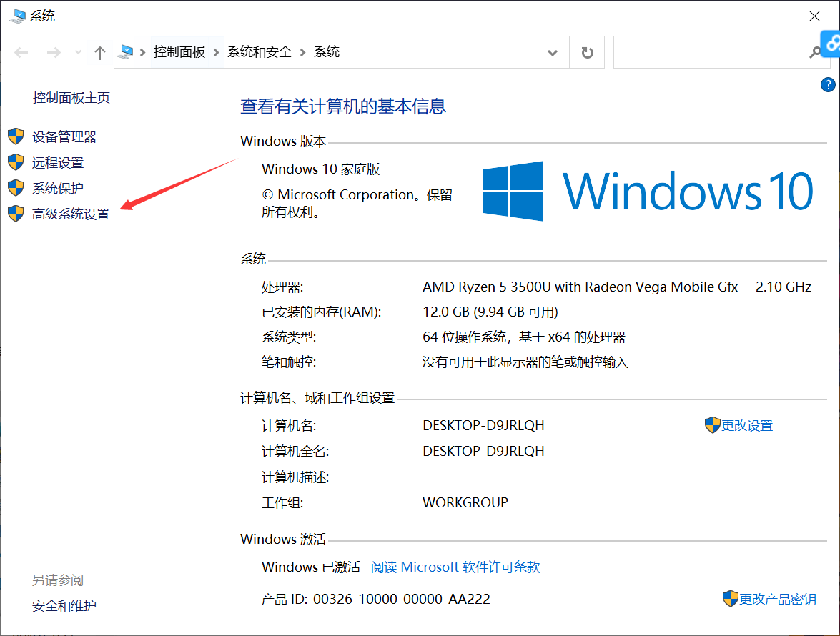The image size is (840, 636).
Task: Open 系统保护 from the sidebar
Action: pyautogui.click(x=58, y=188)
